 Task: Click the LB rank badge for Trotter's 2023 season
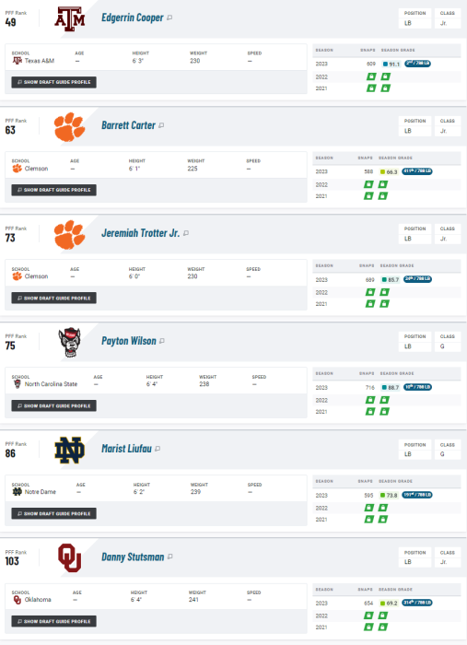pyautogui.click(x=417, y=279)
